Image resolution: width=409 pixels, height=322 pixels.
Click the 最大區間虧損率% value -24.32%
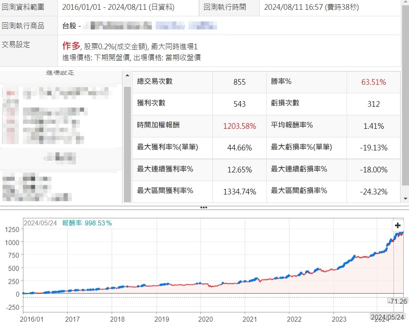373,192
